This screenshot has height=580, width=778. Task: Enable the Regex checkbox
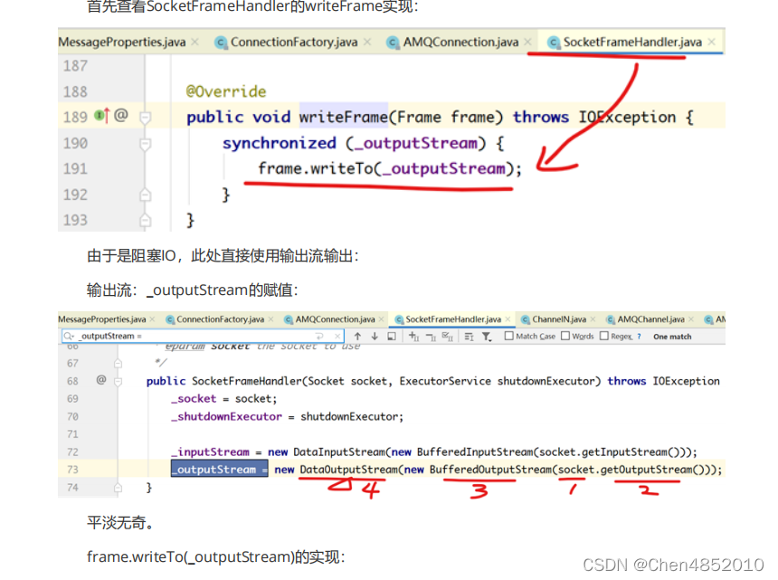[603, 336]
